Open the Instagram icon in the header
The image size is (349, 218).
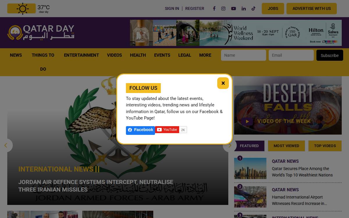(223, 8)
